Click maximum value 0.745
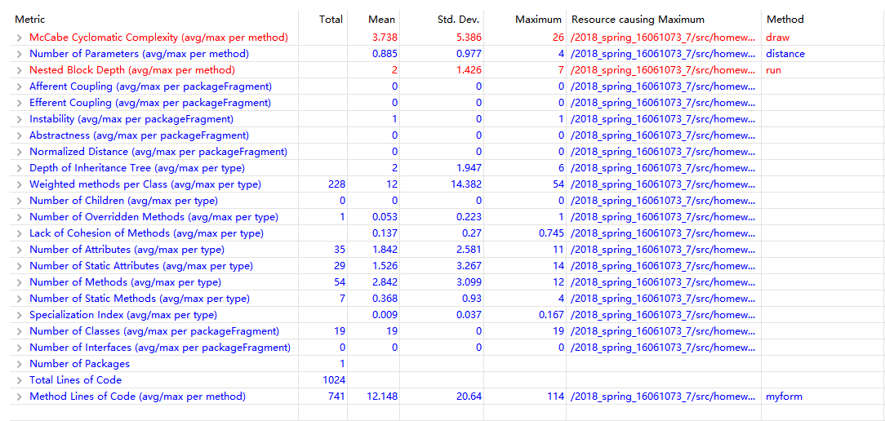The image size is (885, 421). pos(551,233)
